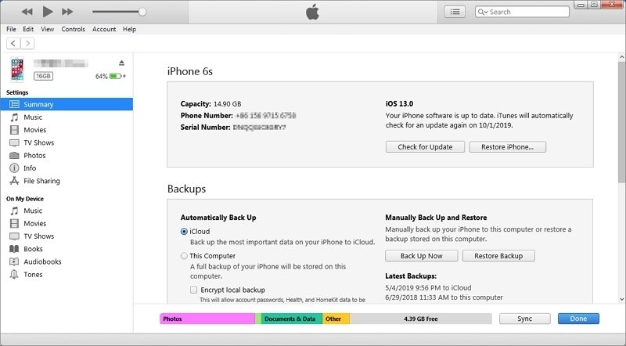Click the iPhone device thumbnail icon
This screenshot has width=626, height=346.
click(17, 70)
